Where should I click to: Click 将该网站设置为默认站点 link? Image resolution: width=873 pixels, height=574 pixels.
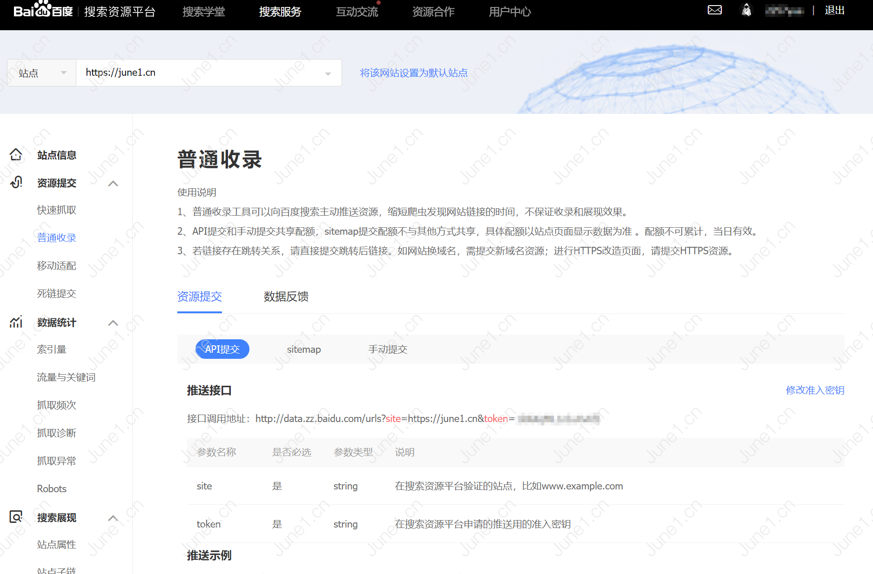click(x=414, y=73)
